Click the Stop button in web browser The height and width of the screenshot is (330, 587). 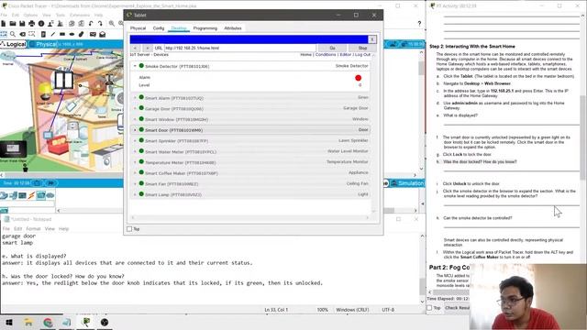(x=362, y=48)
